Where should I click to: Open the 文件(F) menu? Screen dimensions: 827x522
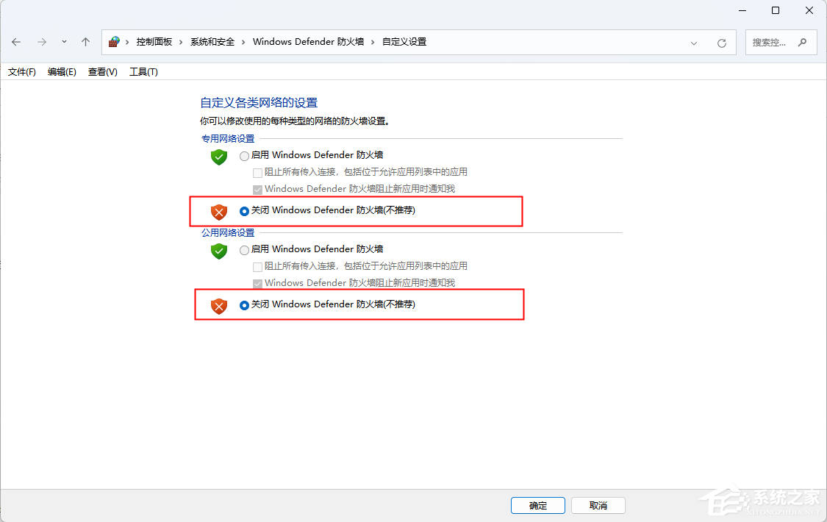(21, 72)
